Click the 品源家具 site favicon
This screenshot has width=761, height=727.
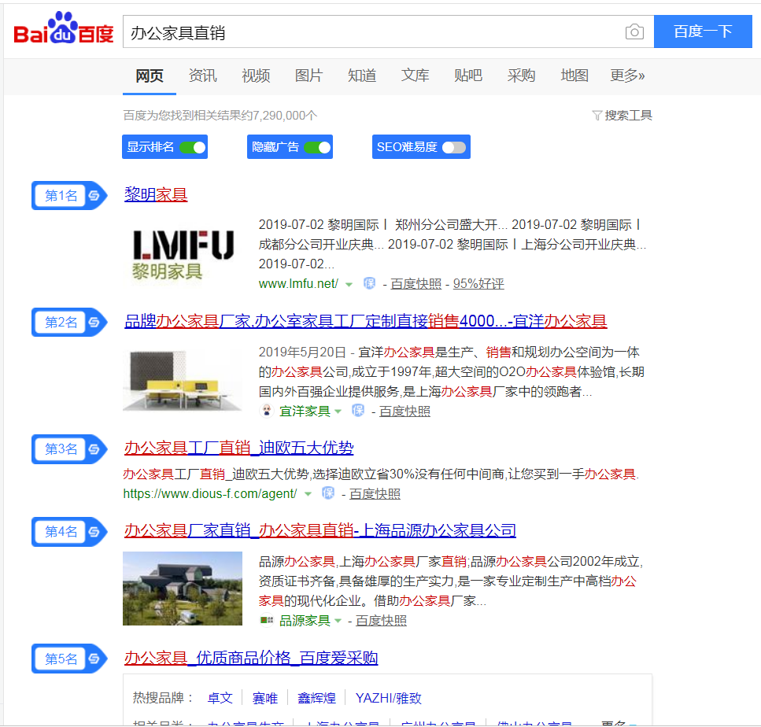[267, 620]
